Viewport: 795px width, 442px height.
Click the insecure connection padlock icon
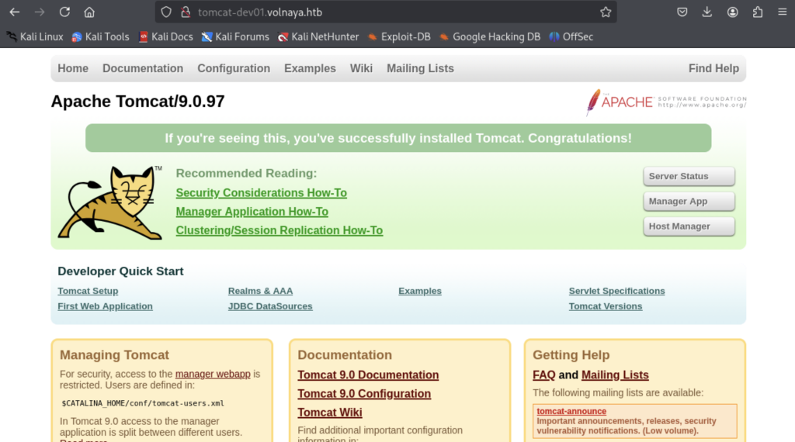[x=186, y=12]
